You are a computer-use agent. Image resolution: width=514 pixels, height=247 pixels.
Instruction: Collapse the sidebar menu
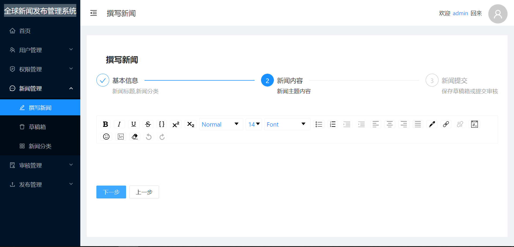93,13
